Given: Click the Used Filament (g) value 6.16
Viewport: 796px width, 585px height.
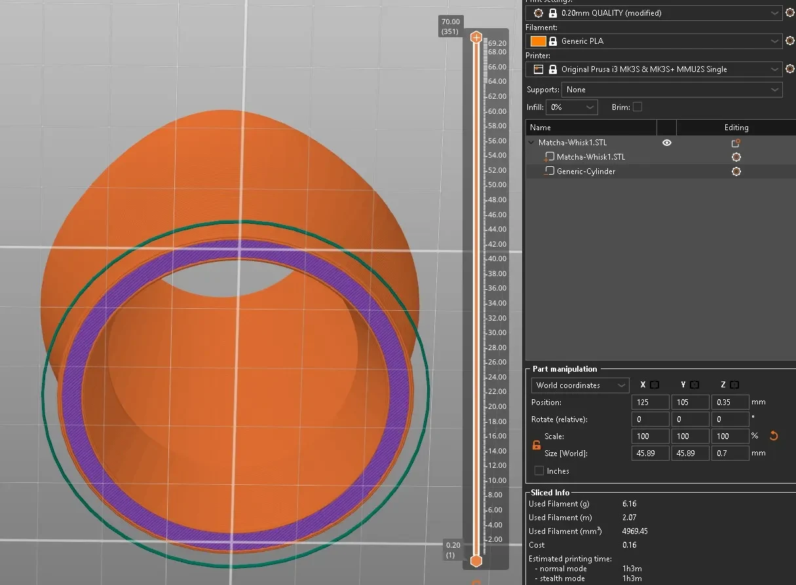Looking at the screenshot, I should point(630,504).
